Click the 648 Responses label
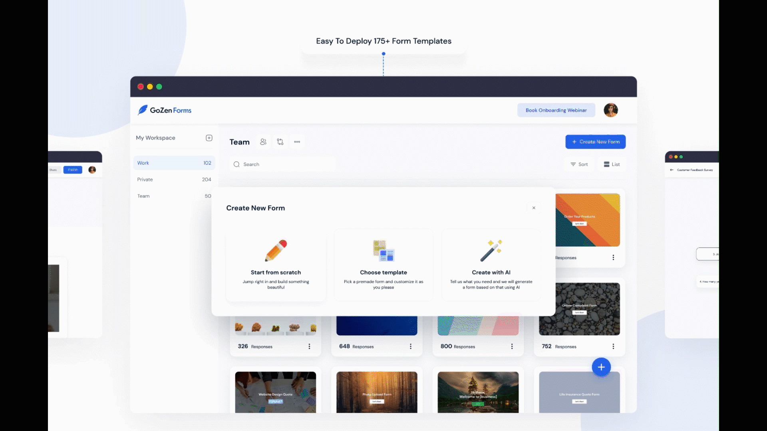This screenshot has height=431, width=767. point(356,346)
